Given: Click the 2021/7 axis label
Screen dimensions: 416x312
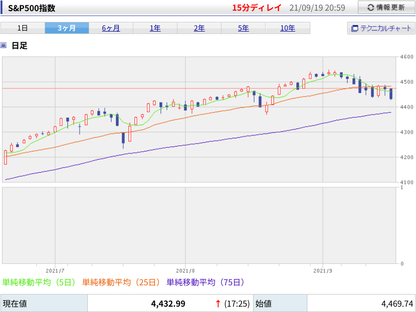Looking at the screenshot, I should (x=55, y=271).
